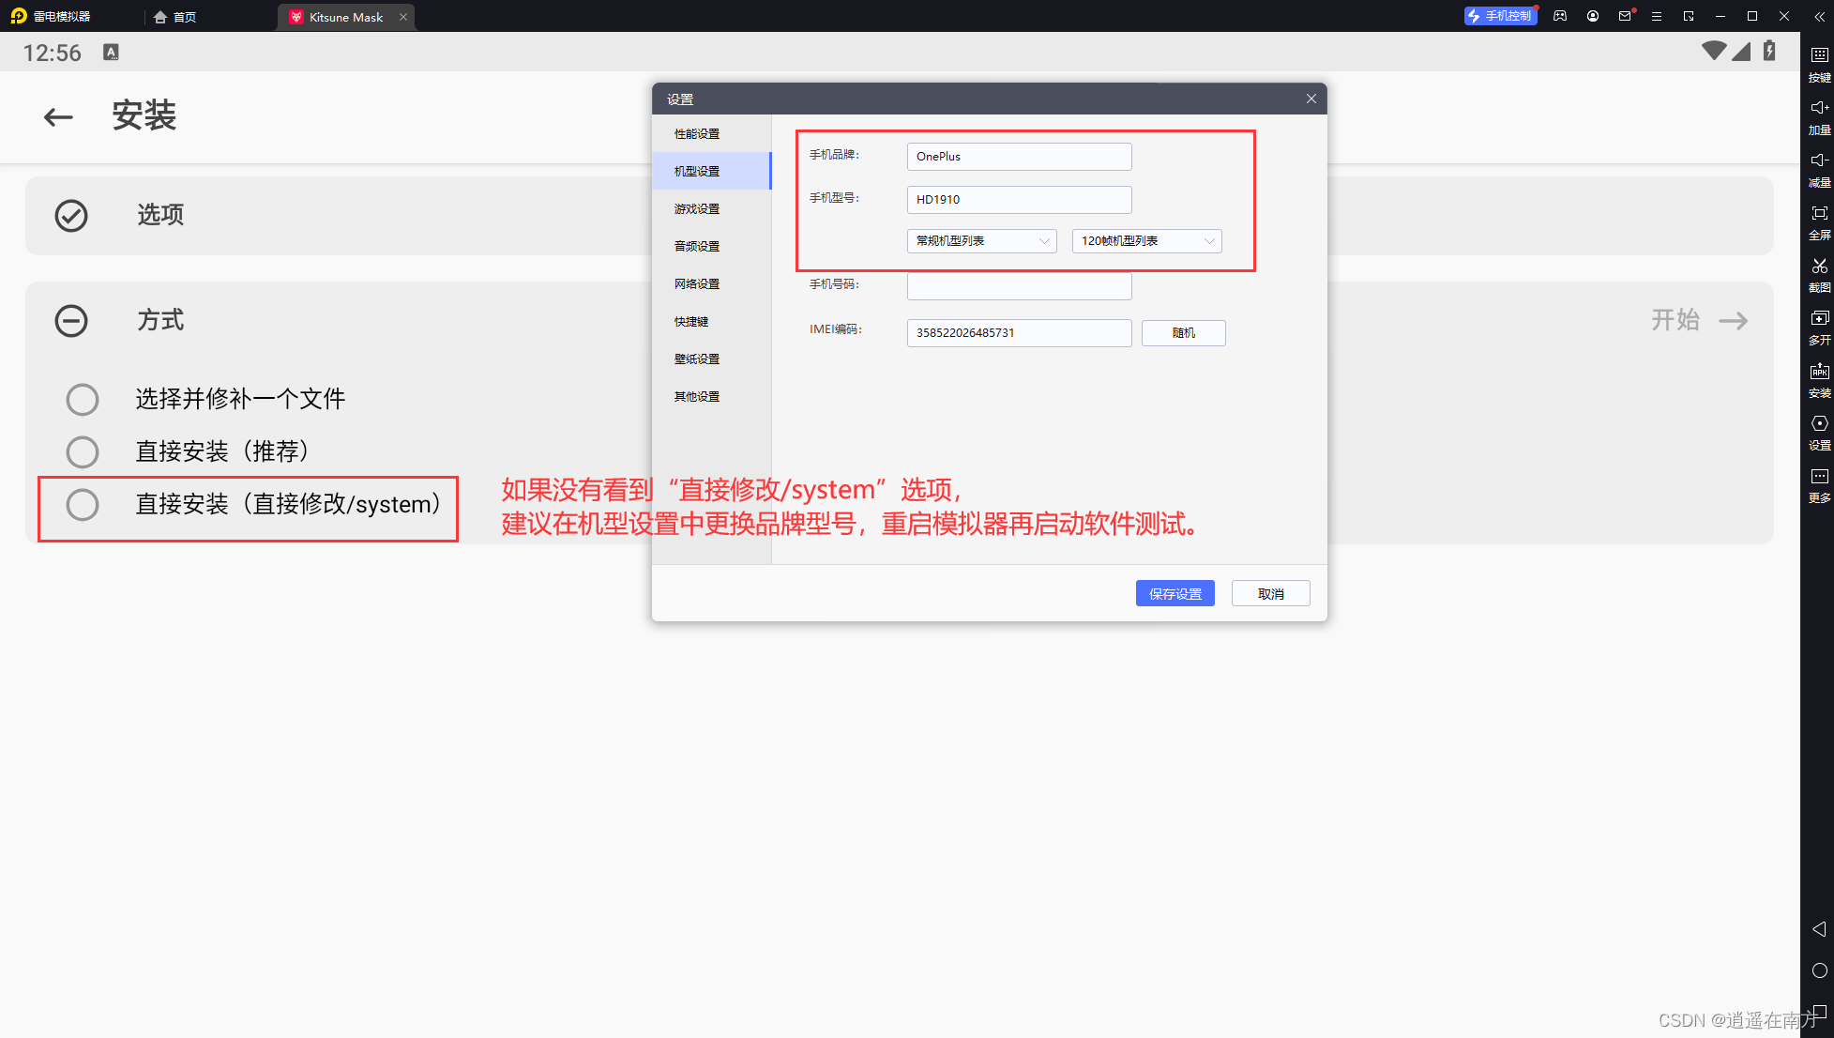Select the 直接安装（推荐） radio option
The width and height of the screenshot is (1834, 1038).
pos(83,452)
